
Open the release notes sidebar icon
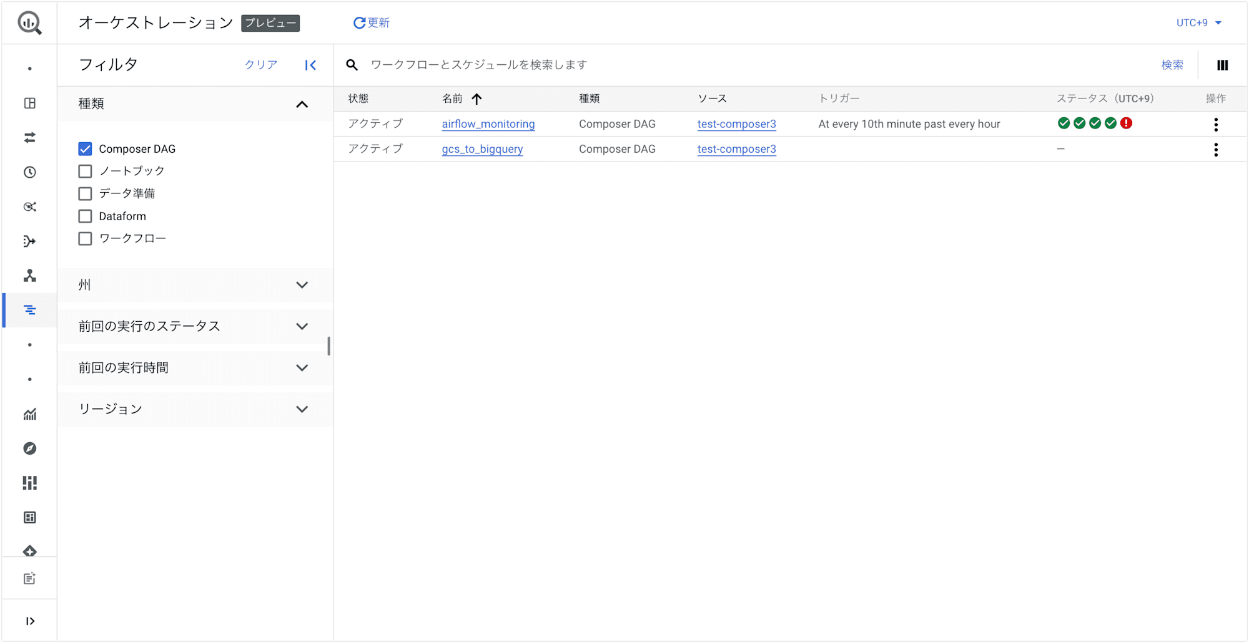[29, 579]
